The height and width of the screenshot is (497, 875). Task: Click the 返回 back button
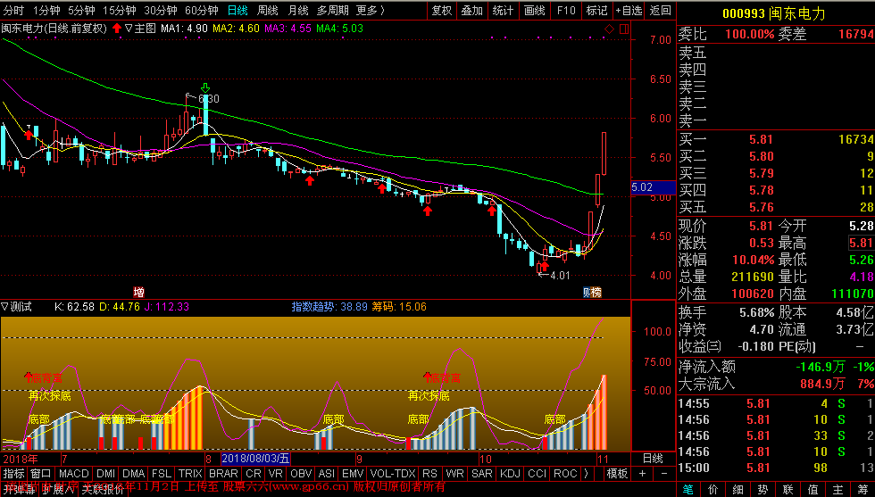[661, 11]
